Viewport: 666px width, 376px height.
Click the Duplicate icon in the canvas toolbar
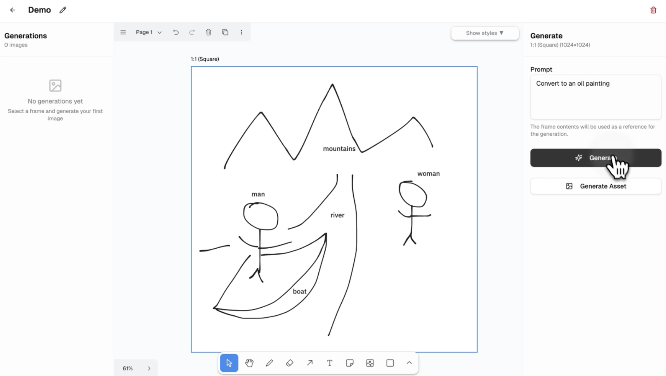point(225,32)
